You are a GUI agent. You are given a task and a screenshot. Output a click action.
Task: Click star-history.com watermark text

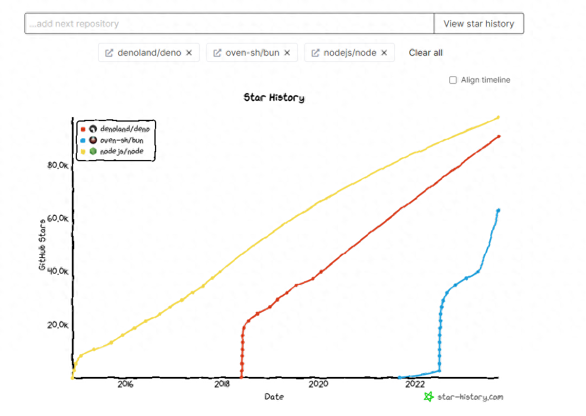470,397
